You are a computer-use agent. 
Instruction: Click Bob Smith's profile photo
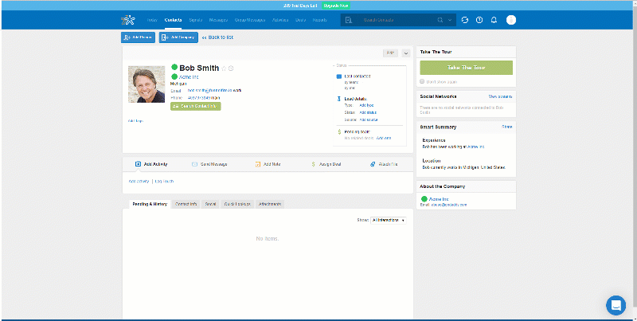click(x=147, y=84)
